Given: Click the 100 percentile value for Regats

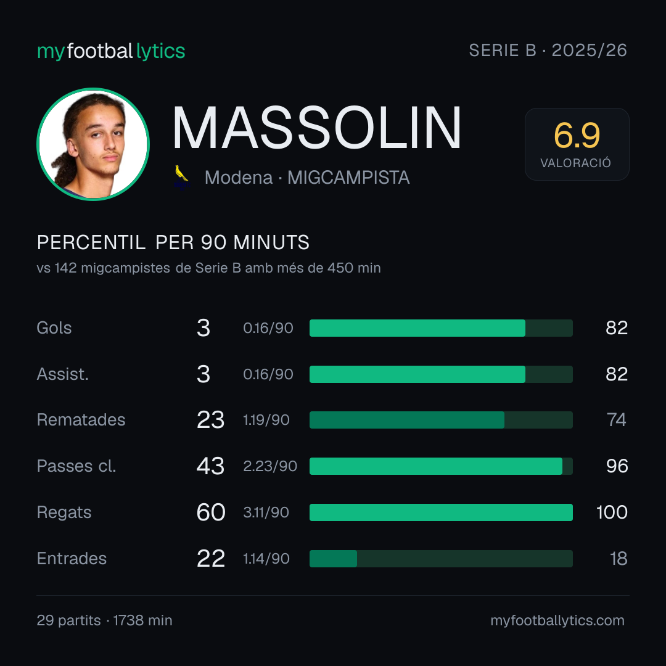Looking at the screenshot, I should (x=612, y=512).
